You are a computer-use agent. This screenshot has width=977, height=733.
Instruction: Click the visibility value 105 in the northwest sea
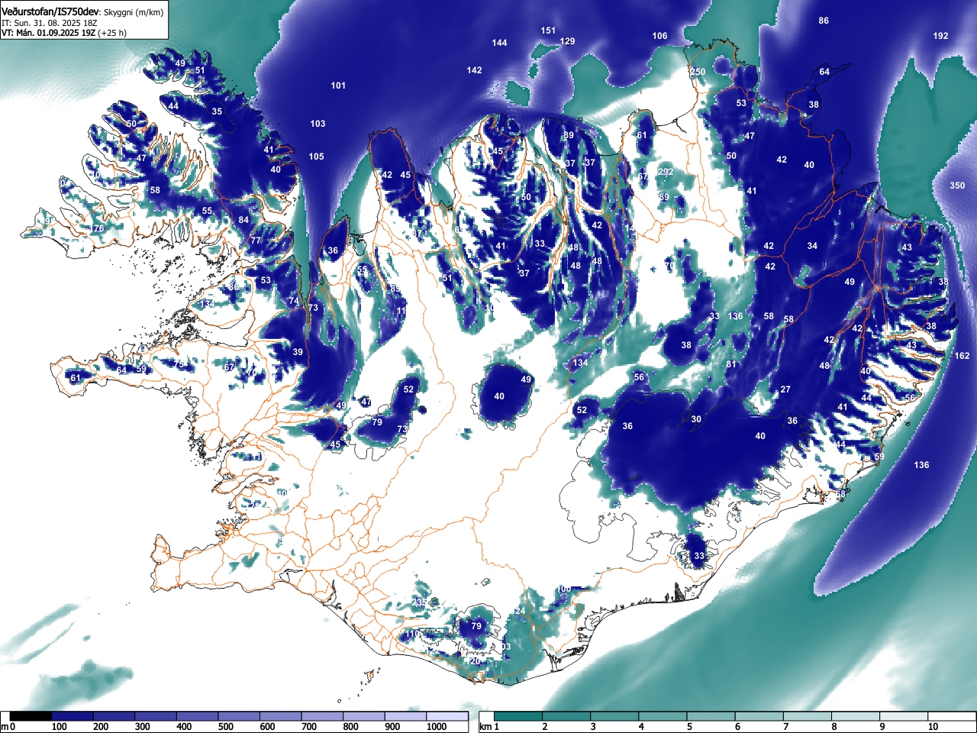316,157
